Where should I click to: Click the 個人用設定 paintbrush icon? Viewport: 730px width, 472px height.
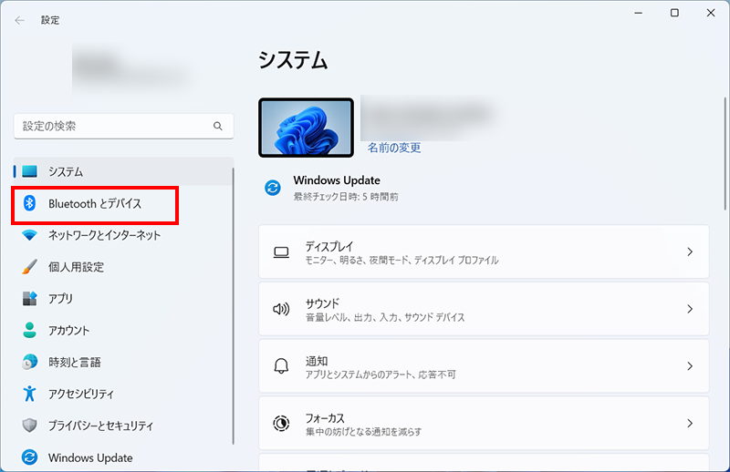click(30, 267)
